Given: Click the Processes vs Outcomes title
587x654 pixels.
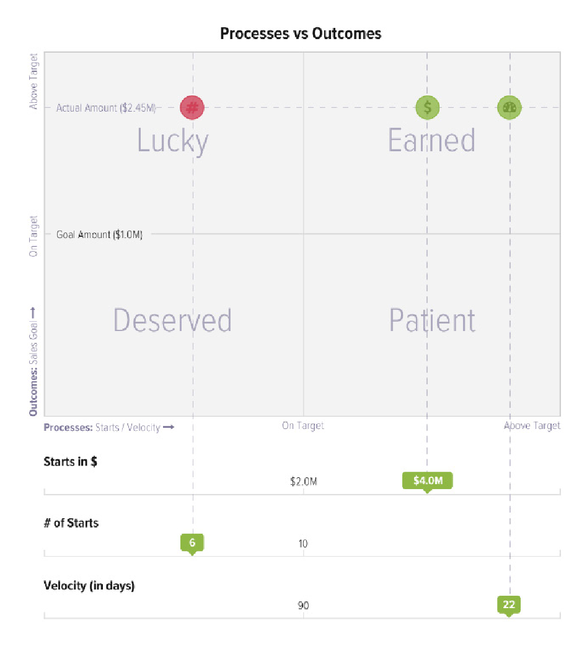Looking at the screenshot, I should point(301,33).
